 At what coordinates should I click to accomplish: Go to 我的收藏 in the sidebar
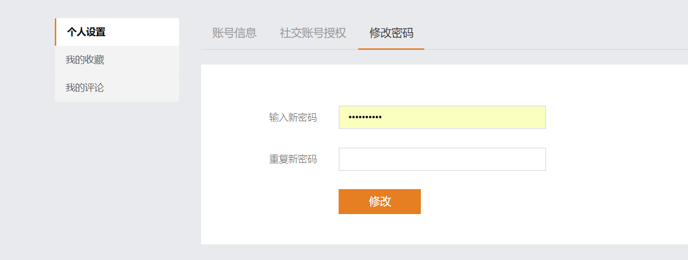pyautogui.click(x=117, y=60)
